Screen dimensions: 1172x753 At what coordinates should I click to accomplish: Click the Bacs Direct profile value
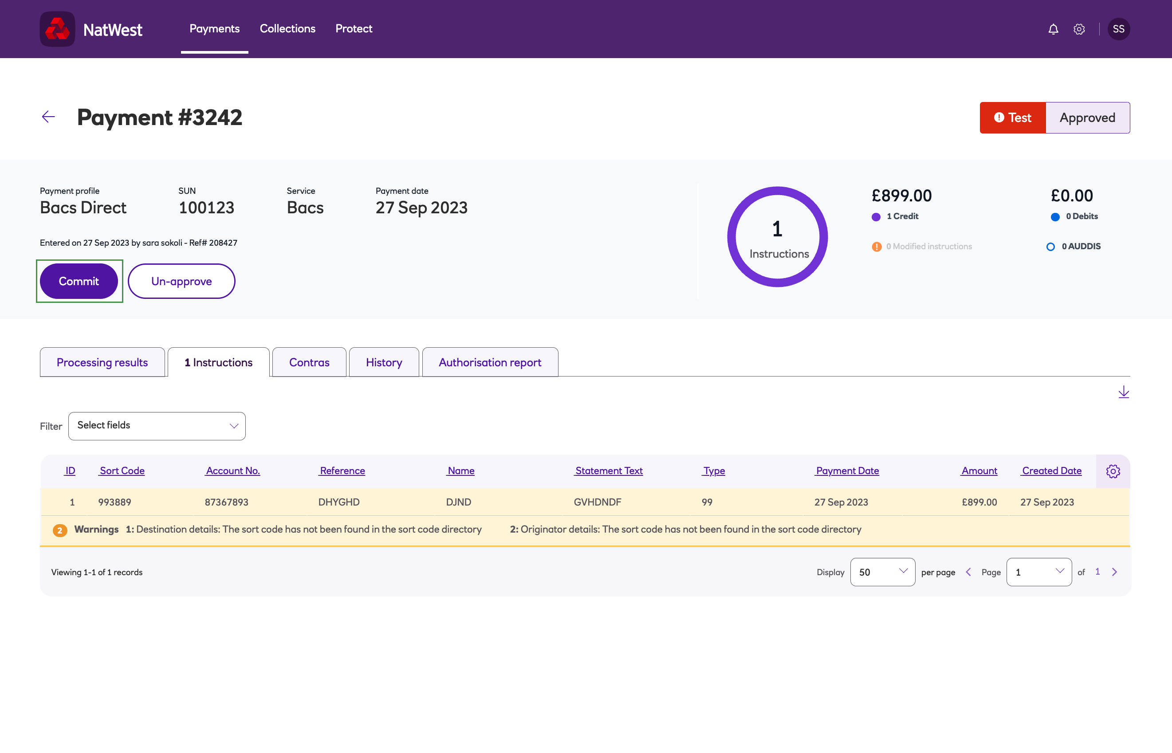83,208
